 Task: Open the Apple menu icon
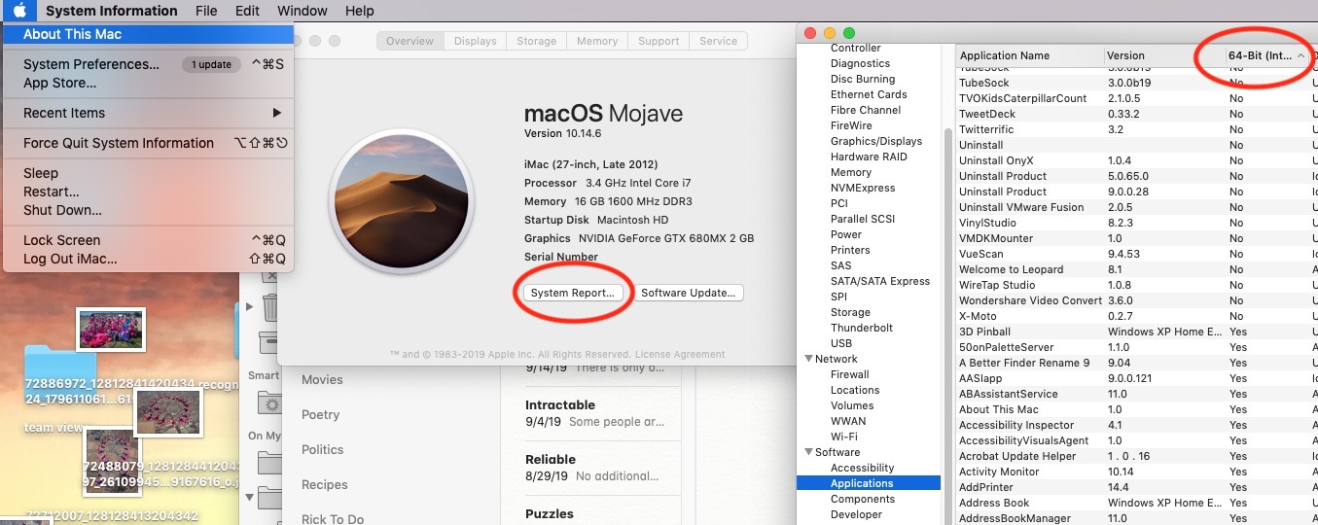[x=20, y=11]
